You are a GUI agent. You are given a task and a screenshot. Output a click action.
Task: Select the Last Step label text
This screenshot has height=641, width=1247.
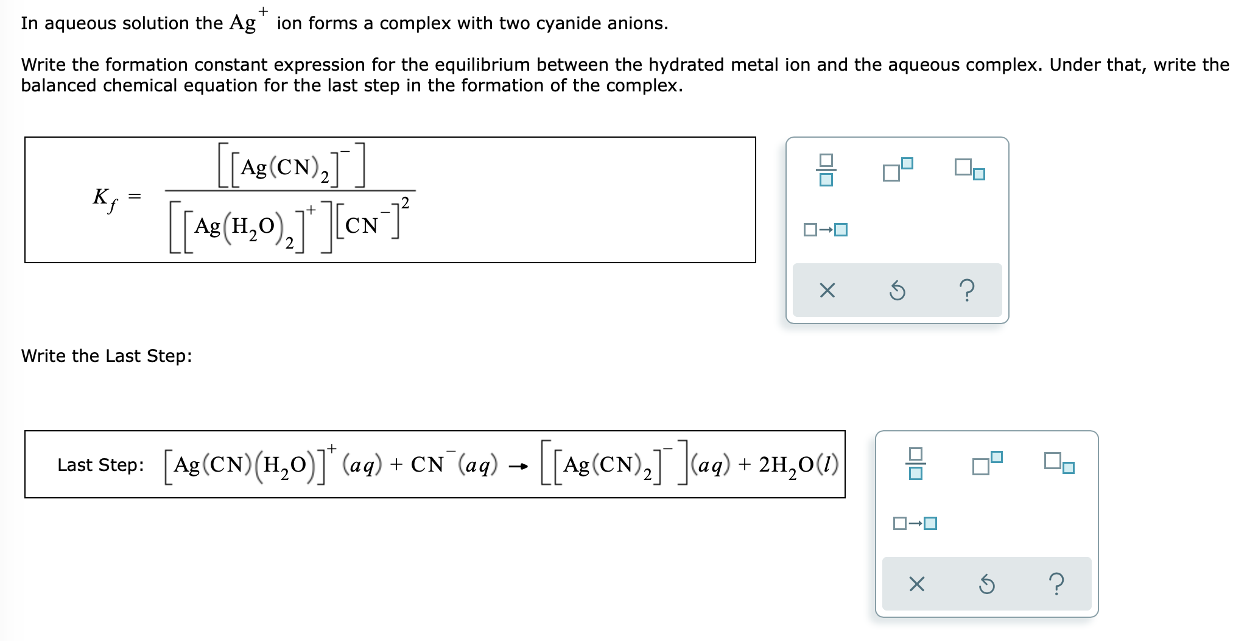click(x=101, y=465)
